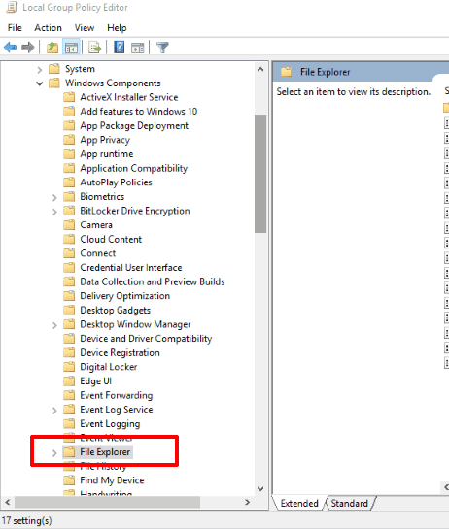
Task: Click the Local Group Policy Editor title icon
Action: click(x=12, y=7)
